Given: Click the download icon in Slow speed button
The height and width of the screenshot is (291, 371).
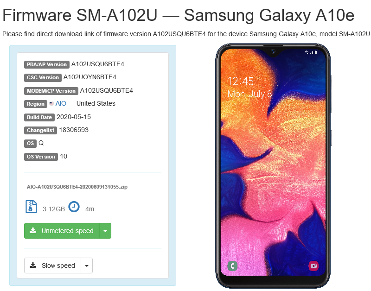Looking at the screenshot, I should click(33, 265).
